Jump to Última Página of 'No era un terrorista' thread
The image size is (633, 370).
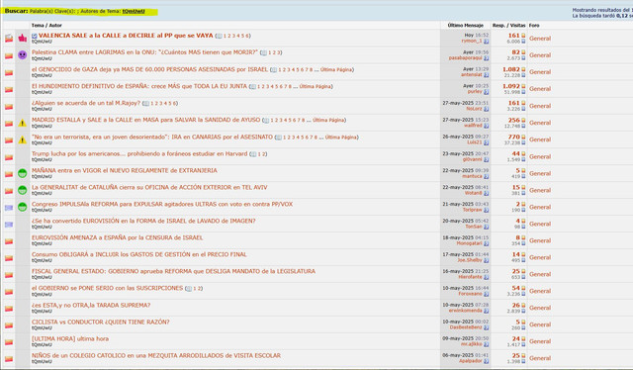[x=341, y=138]
